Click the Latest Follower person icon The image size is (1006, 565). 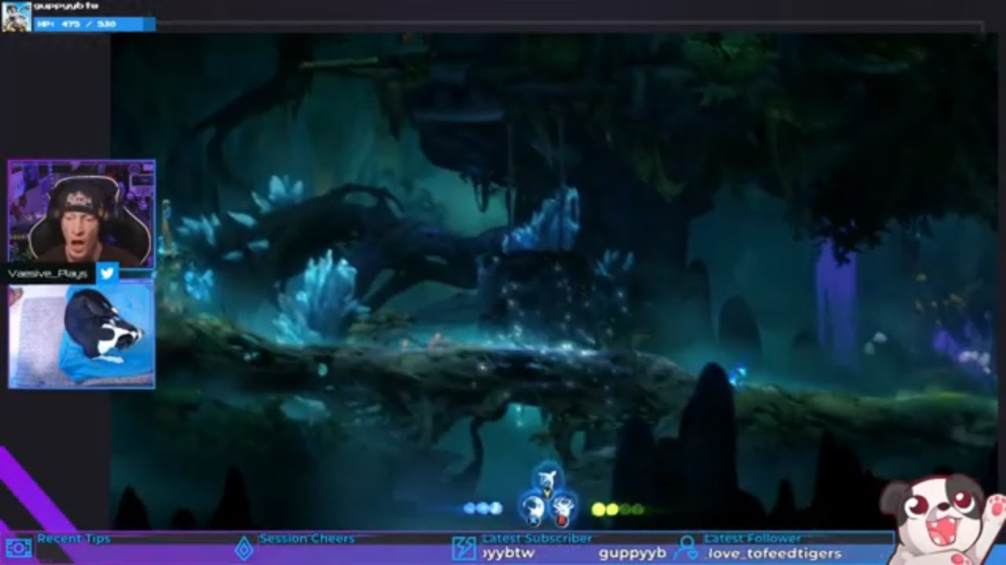coord(688,547)
